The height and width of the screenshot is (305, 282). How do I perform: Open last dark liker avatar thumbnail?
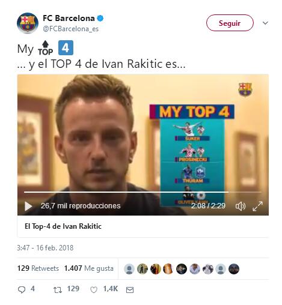pyautogui.click(x=234, y=269)
